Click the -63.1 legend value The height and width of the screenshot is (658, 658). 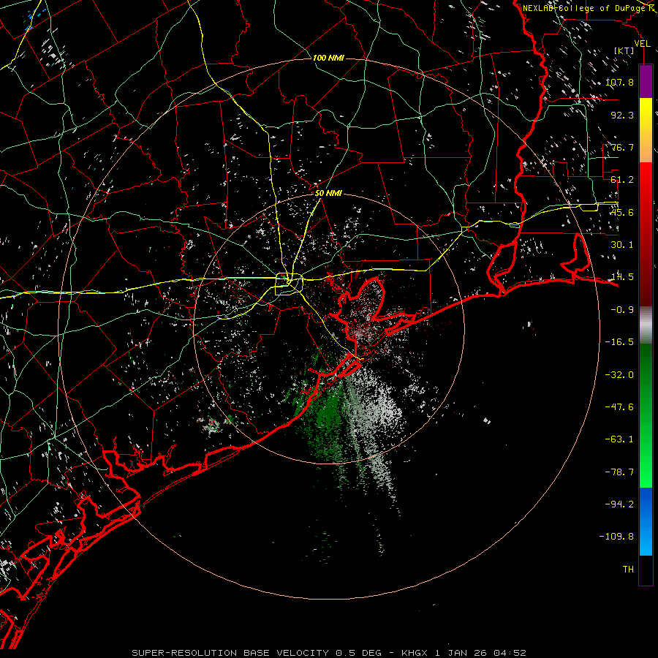tap(619, 439)
